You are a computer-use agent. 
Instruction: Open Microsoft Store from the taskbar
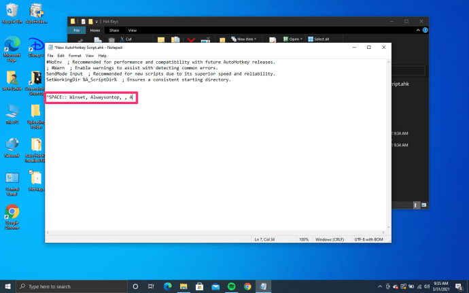click(x=200, y=286)
